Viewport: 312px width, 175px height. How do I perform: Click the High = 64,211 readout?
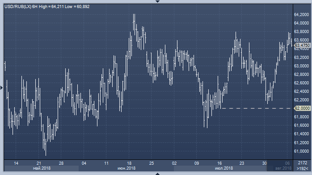pyautogui.click(x=51, y=7)
